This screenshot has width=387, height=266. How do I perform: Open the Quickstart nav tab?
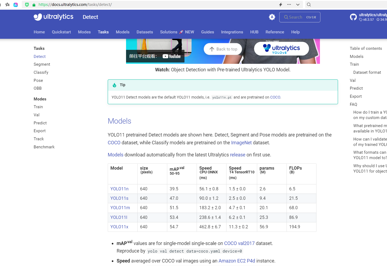[61, 32]
